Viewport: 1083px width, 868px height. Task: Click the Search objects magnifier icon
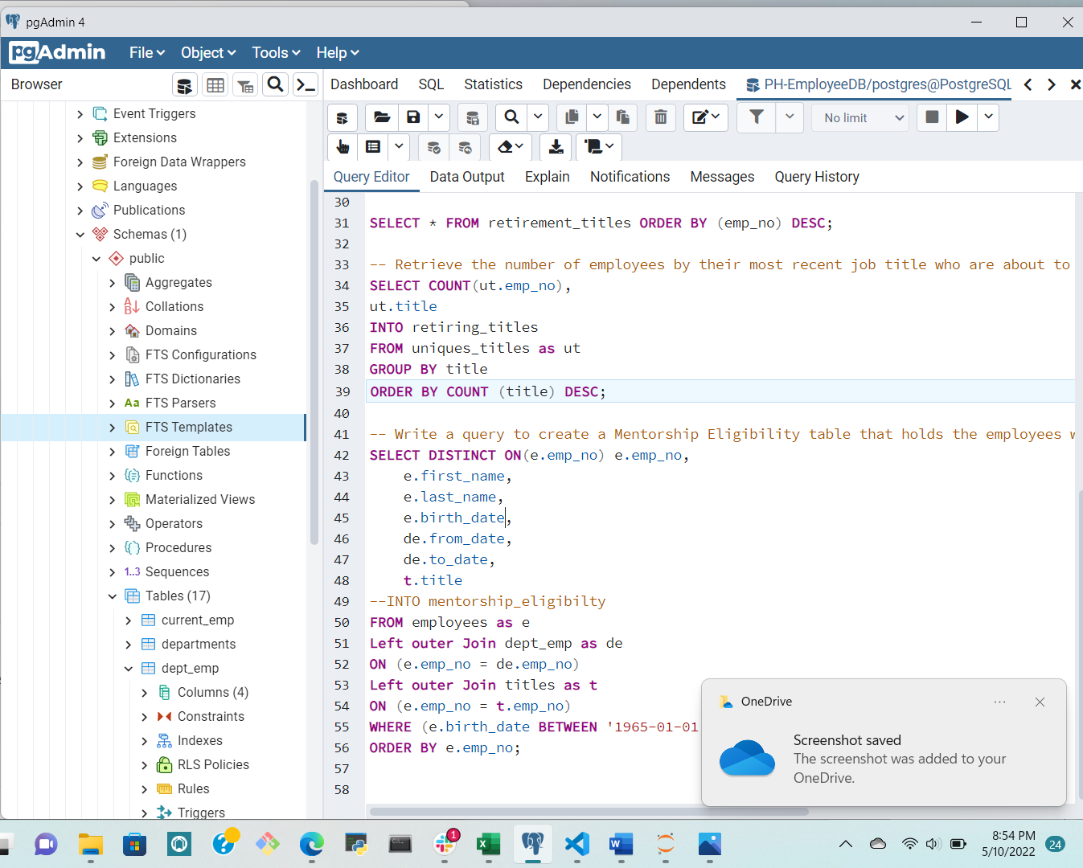(x=276, y=85)
